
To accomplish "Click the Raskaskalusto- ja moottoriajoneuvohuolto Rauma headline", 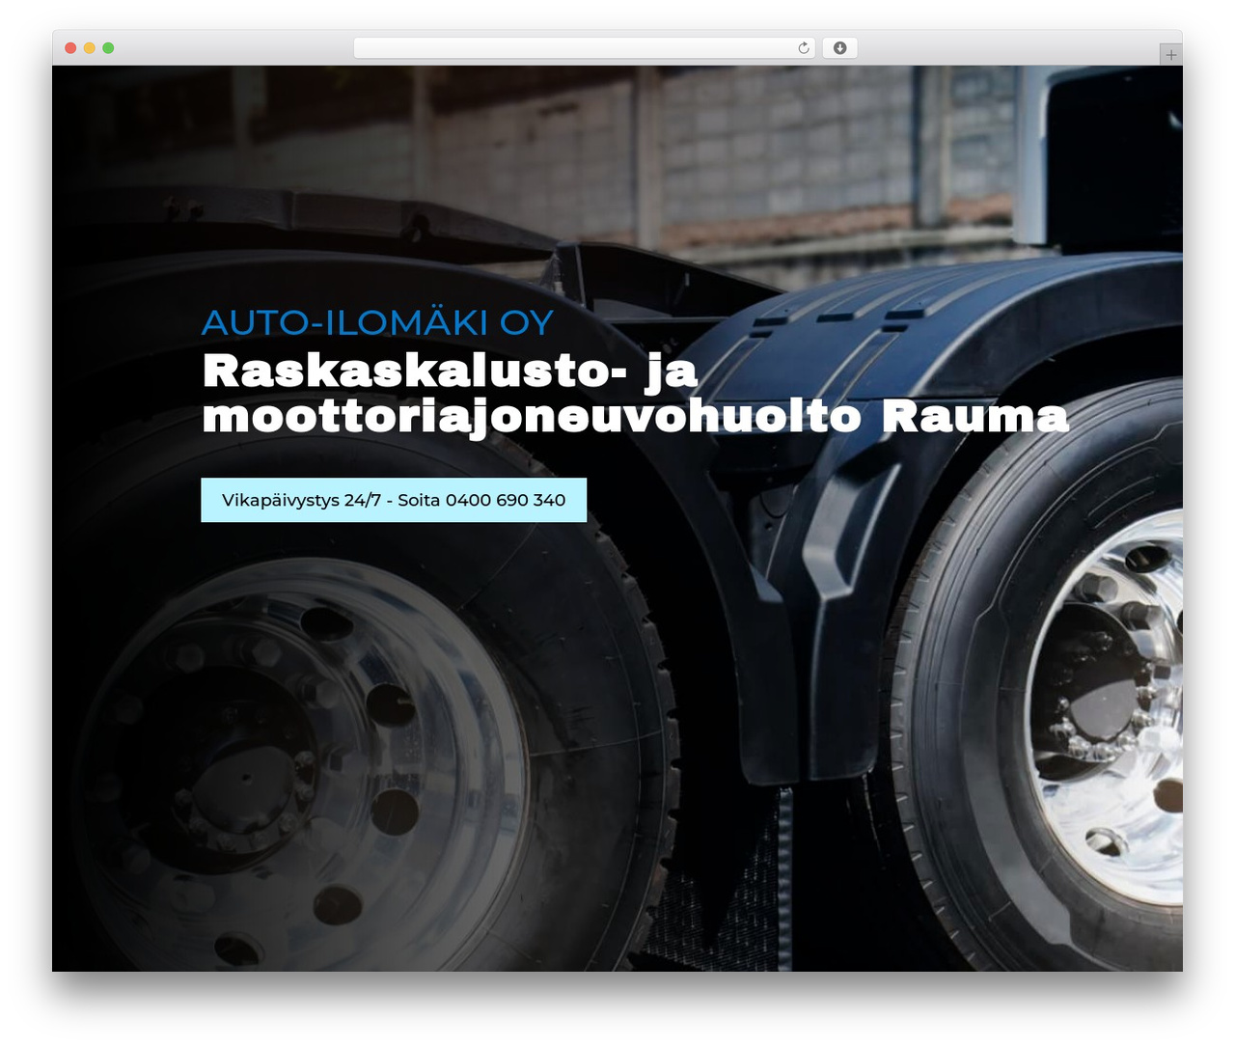I will [635, 394].
